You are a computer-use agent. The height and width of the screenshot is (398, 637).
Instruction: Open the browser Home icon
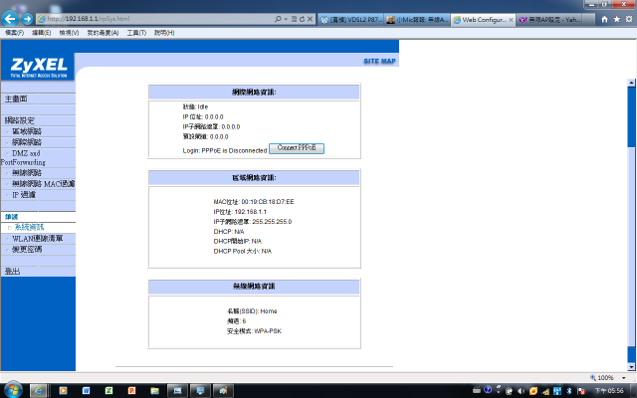click(604, 19)
